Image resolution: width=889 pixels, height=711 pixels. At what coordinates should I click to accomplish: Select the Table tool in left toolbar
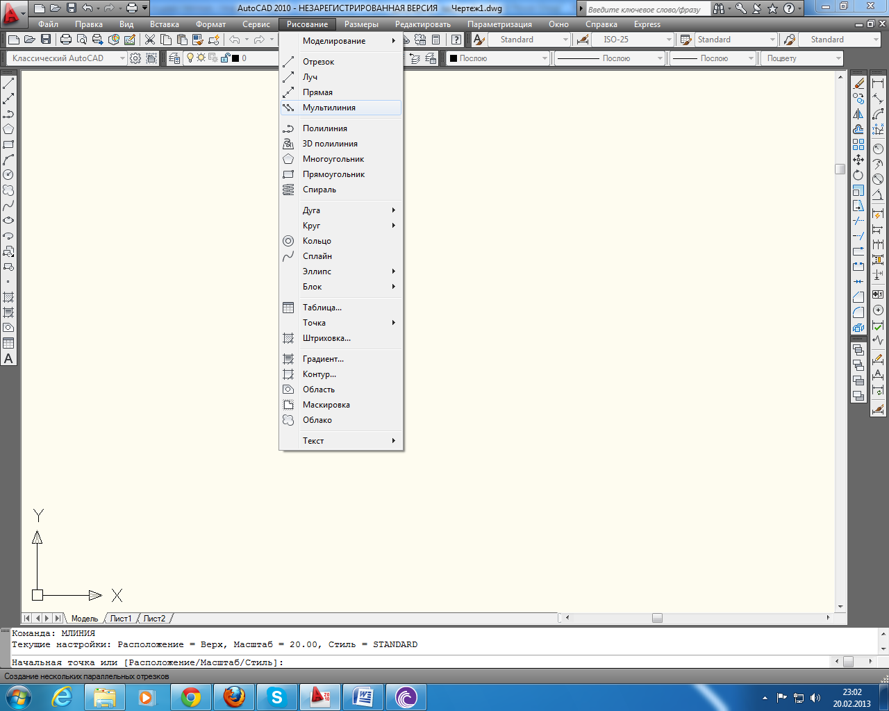pos(8,343)
